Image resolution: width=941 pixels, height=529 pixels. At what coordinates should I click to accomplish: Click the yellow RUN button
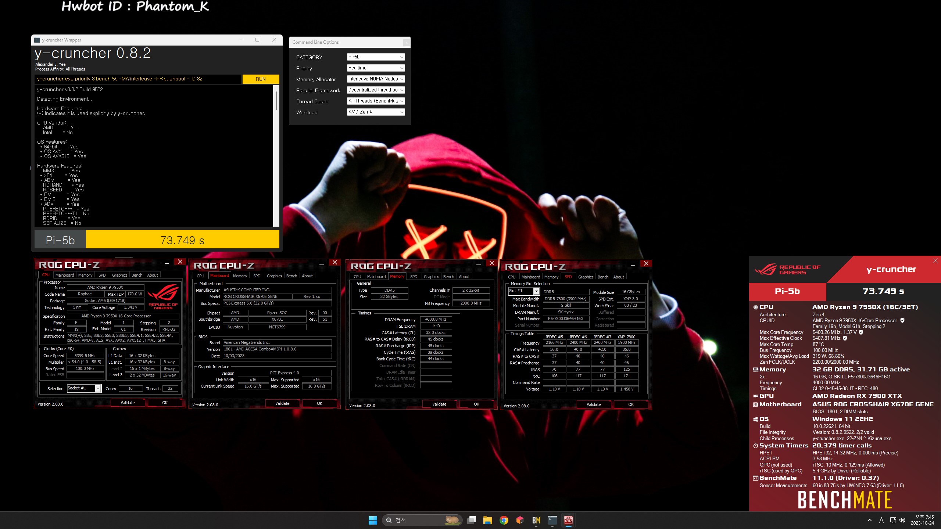click(261, 79)
